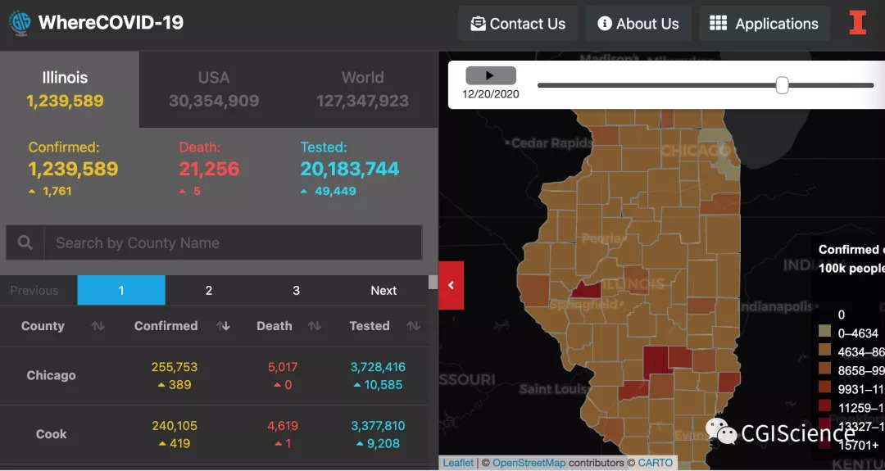The height and width of the screenshot is (471, 885).
Task: Sort table by Tested column arrows
Action: tap(413, 326)
